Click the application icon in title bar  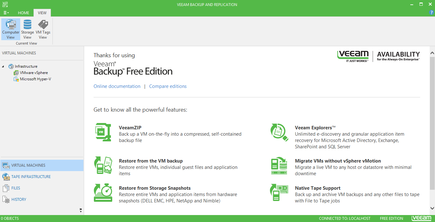[x=5, y=4]
